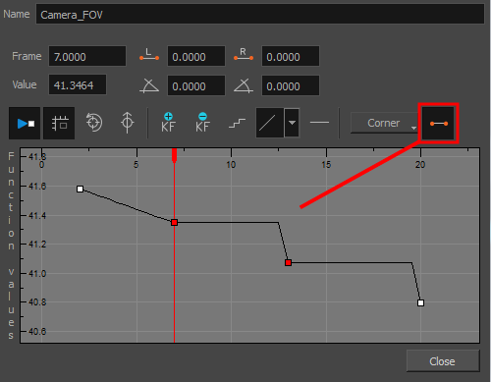Click the Close button
Image resolution: width=491 pixels, height=382 pixels.
pos(443,361)
